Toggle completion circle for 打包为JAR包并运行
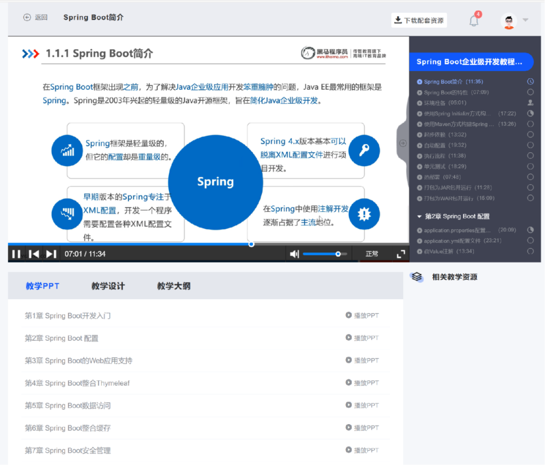The image size is (545, 465). pos(530,188)
